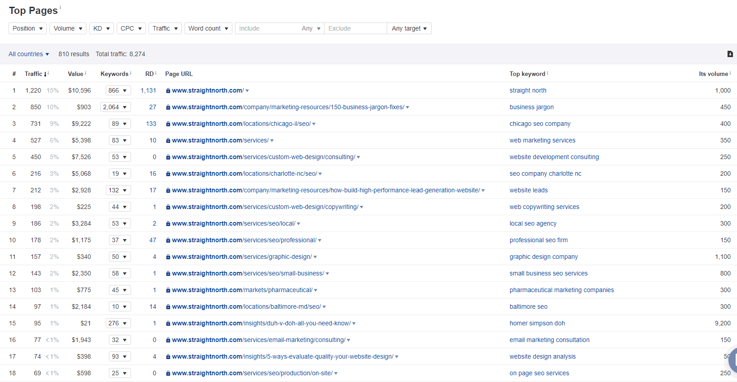The width and height of the screenshot is (737, 382).
Task: Expand URL arrow for locations/baltimore-md/seo/ row
Action: 324,307
